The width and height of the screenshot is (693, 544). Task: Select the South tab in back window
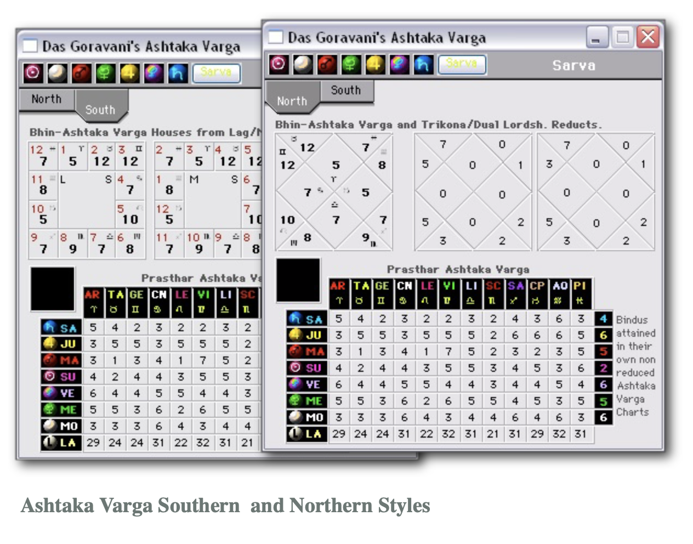pyautogui.click(x=100, y=110)
